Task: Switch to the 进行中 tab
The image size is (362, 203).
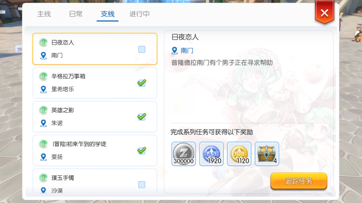Action: 139,14
